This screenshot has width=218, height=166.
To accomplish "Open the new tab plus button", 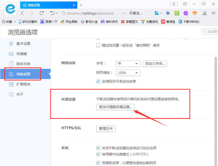I will click(81, 5).
